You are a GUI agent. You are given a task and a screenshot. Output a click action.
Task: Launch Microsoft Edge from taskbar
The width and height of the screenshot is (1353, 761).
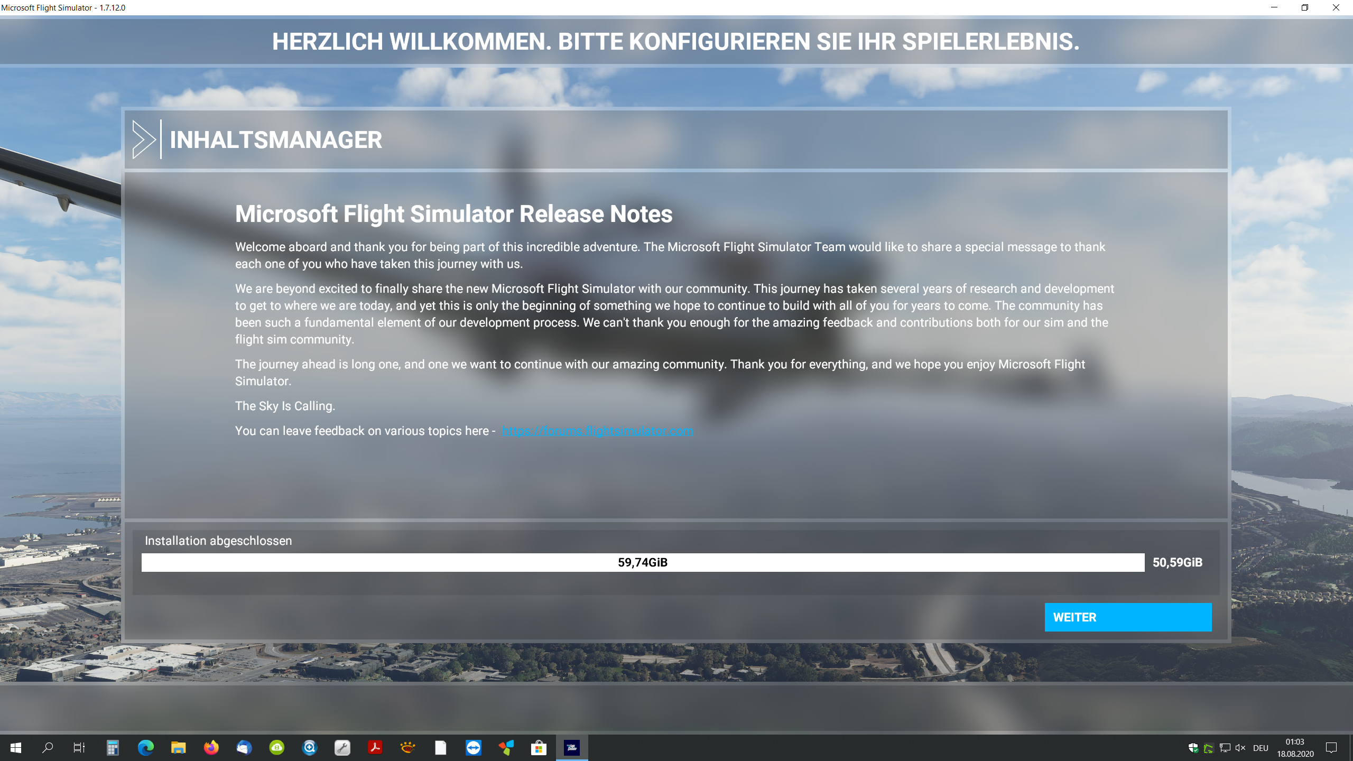click(x=145, y=747)
